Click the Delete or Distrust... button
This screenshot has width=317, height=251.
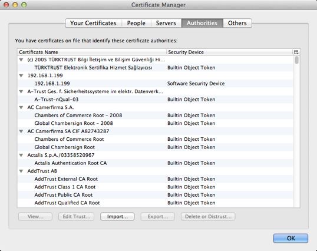208,217
